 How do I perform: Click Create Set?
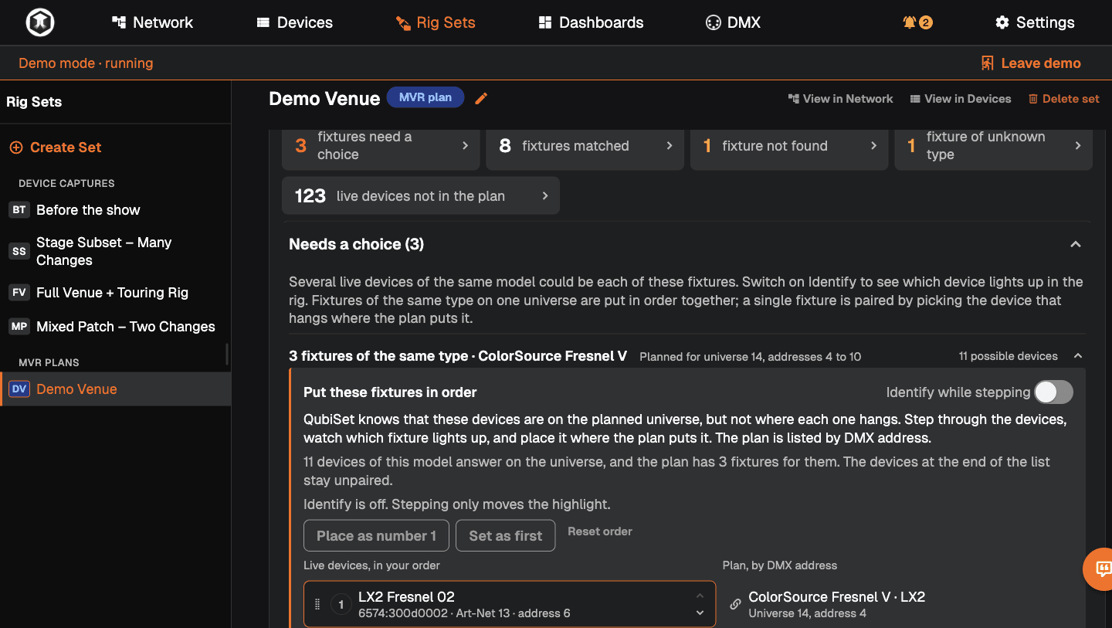(x=56, y=148)
